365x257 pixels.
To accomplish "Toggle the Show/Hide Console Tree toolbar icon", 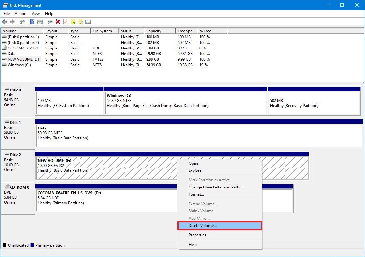I will (x=22, y=22).
